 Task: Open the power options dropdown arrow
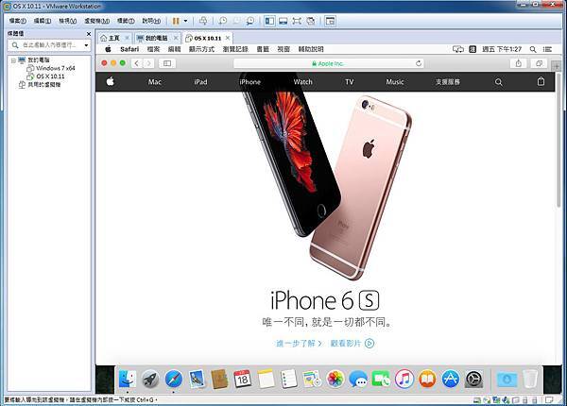click(x=186, y=21)
